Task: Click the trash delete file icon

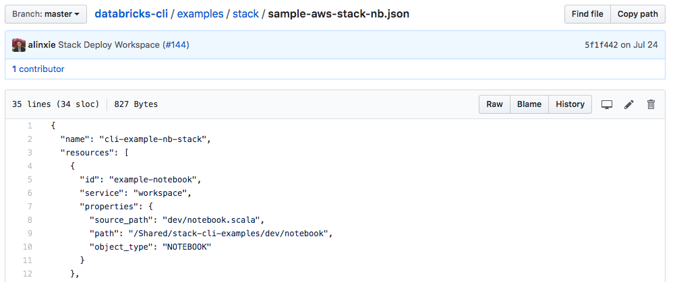Action: (651, 104)
